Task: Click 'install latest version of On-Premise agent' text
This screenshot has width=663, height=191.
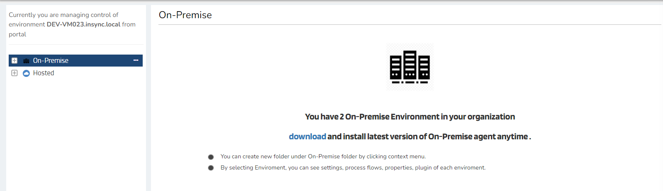Action: coord(428,136)
